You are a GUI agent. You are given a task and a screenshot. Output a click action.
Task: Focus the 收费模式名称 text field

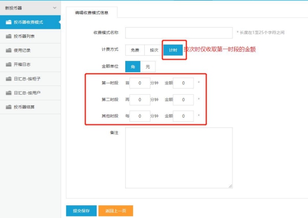pyautogui.click(x=179, y=33)
